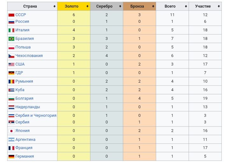Click the Германия country link
This screenshot has width=229, height=163.
click(x=24, y=156)
